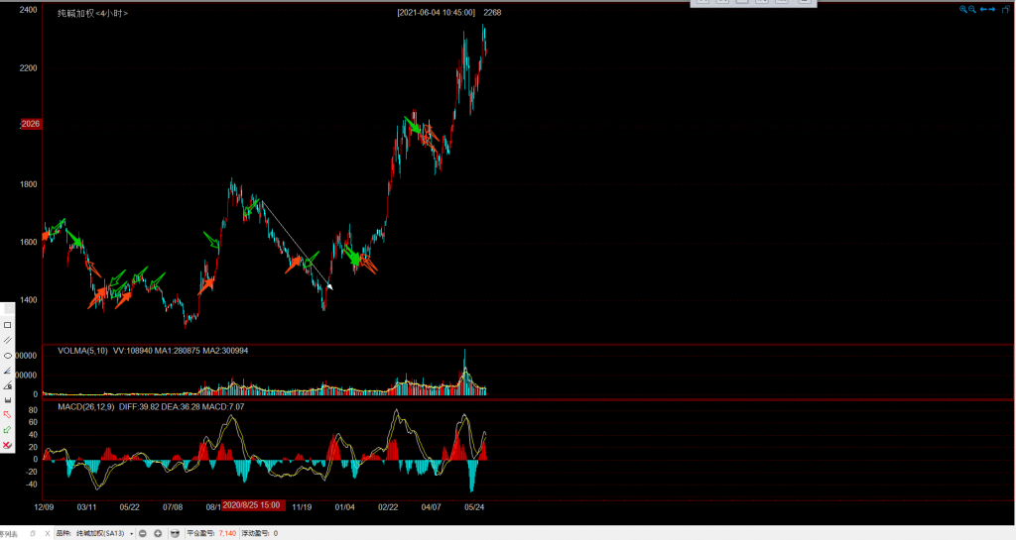Click the MACD(26,12,9) indicator label
This screenshot has height=540, width=1016.
pyautogui.click(x=86, y=407)
